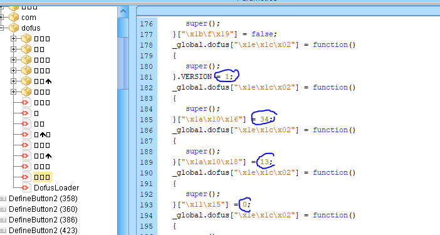Click the DefineButton2 (358) icon
This screenshot has height=235, width=440.
[x=3, y=199]
